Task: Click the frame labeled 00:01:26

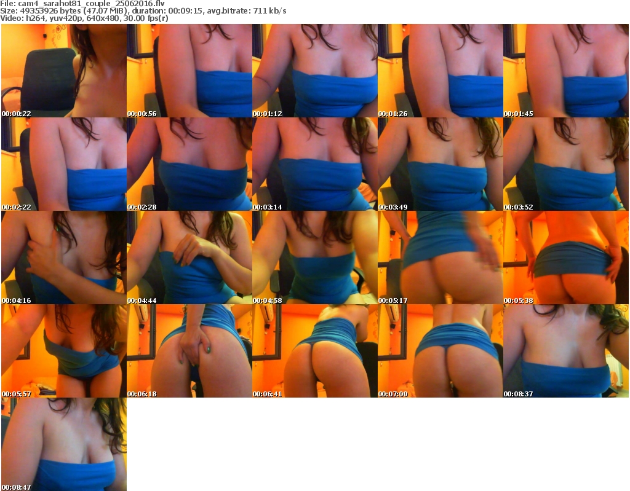Action: 441,71
